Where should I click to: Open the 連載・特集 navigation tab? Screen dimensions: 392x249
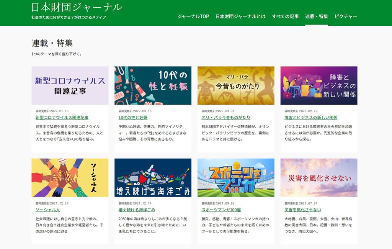(316, 16)
